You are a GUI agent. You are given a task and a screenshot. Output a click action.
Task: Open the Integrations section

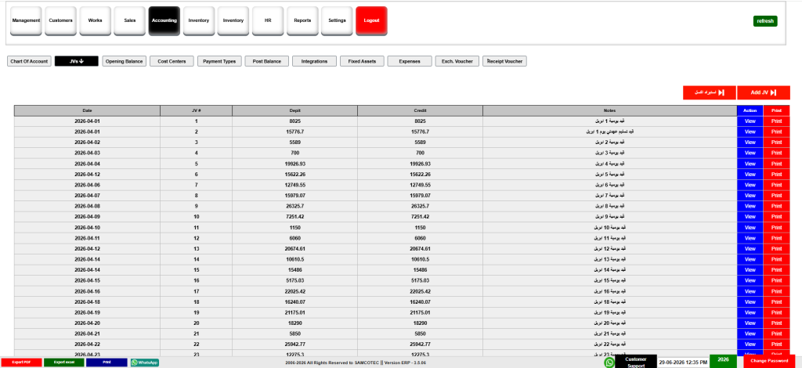coord(315,61)
